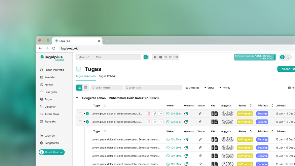Open the comment icon in the first task row

(x=186, y=113)
